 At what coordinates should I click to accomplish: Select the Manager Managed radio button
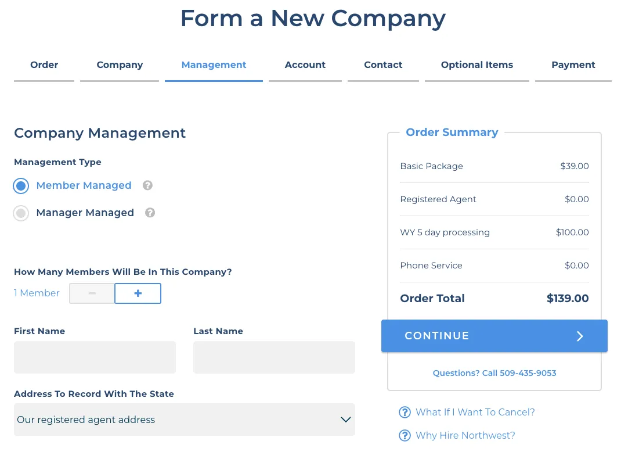coord(21,213)
